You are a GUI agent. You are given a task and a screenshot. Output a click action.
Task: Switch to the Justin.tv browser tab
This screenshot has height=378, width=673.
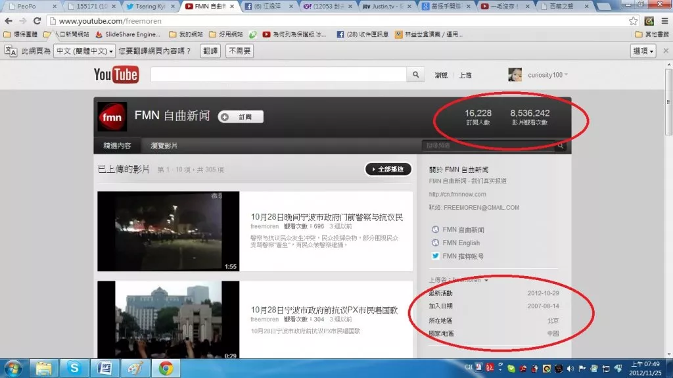pyautogui.click(x=385, y=6)
